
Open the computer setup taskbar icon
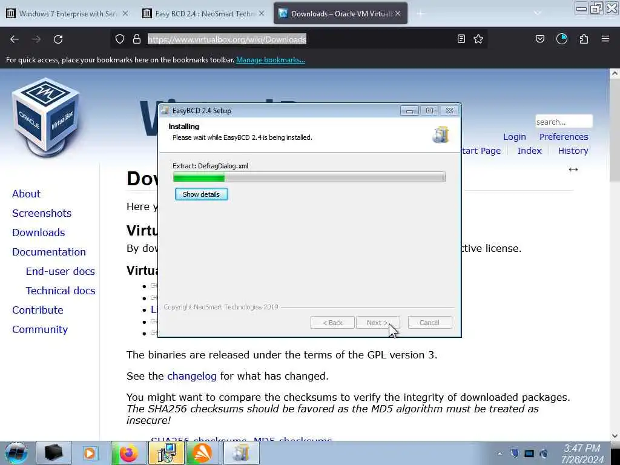tap(166, 453)
